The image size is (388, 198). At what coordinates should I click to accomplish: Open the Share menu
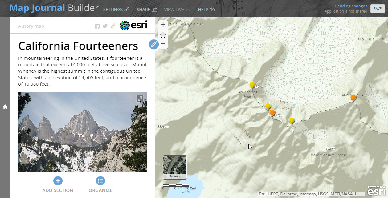click(x=147, y=10)
